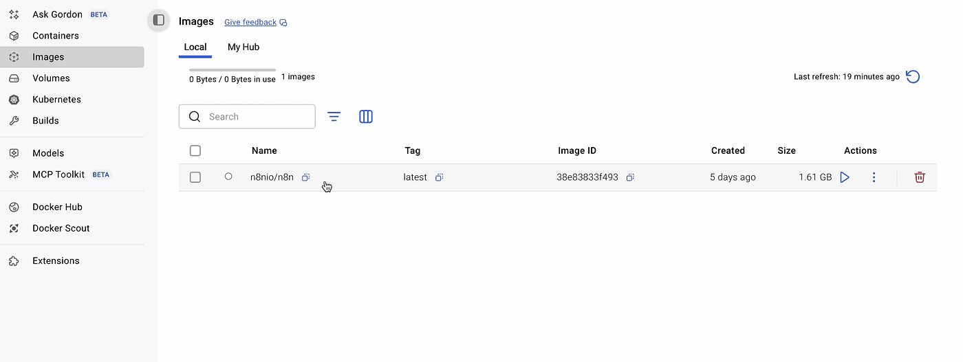Viewport: 963px width, 362px height.
Task: Switch to the My Hub tab
Action: click(244, 47)
